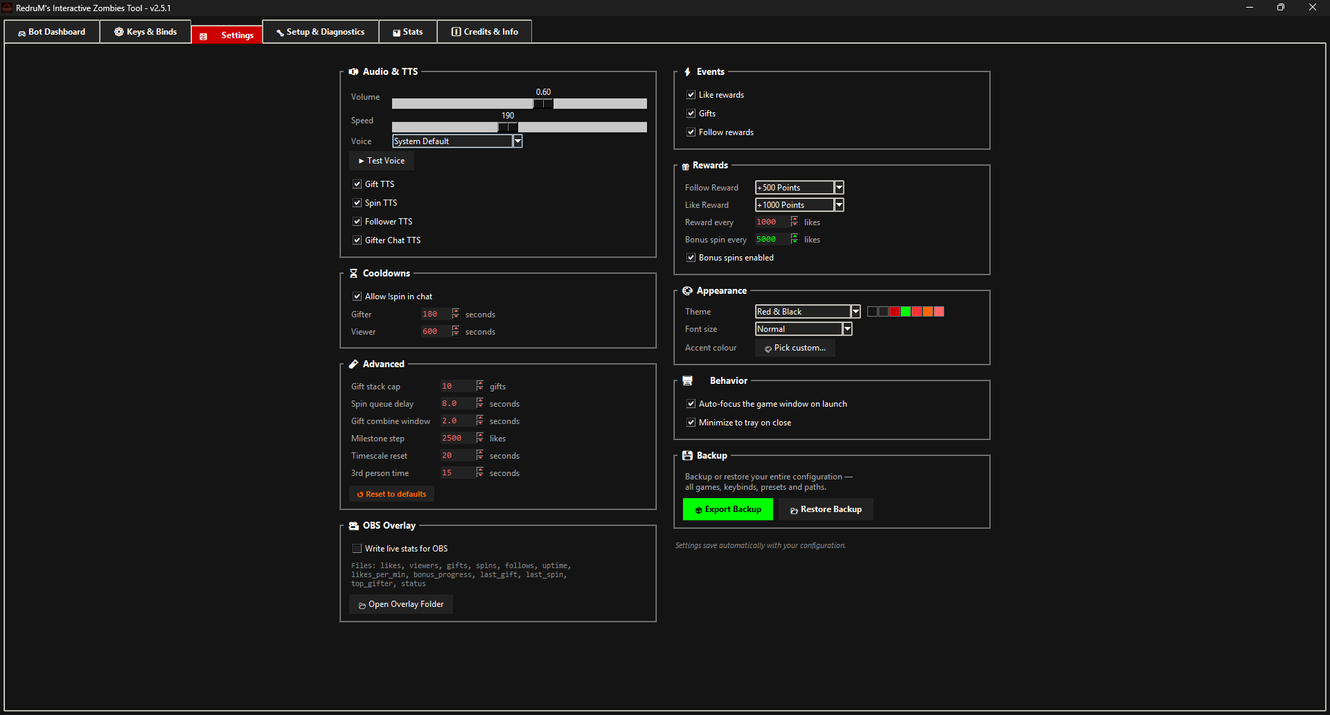Image resolution: width=1330 pixels, height=715 pixels.
Task: Toggle Gifter Chat TTS checkbox
Action: pos(357,240)
